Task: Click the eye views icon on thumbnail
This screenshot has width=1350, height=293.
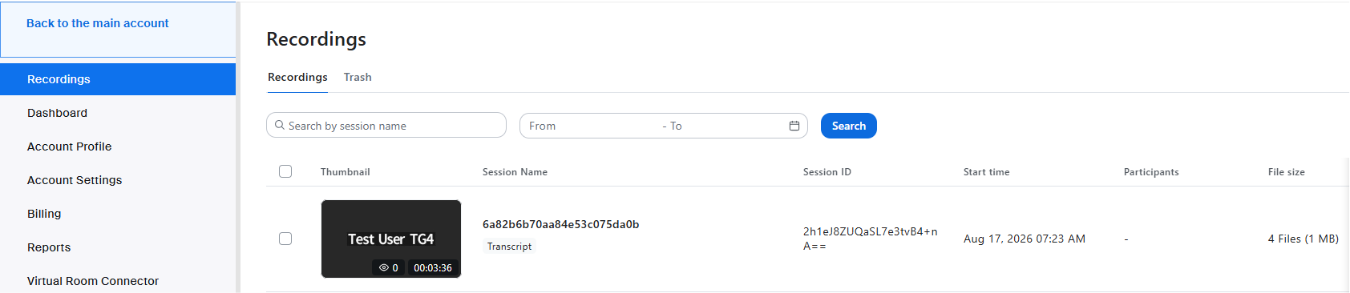Action: click(384, 268)
